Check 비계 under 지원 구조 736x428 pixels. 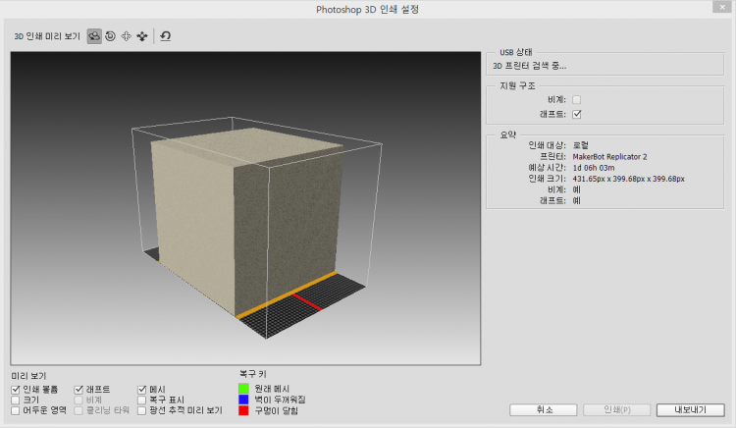[577, 100]
